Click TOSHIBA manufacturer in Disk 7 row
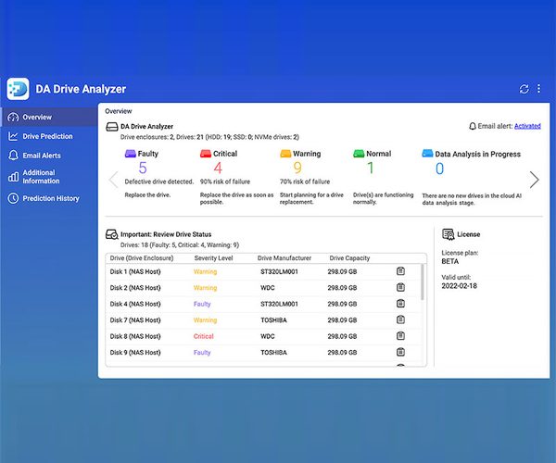 coord(273,320)
